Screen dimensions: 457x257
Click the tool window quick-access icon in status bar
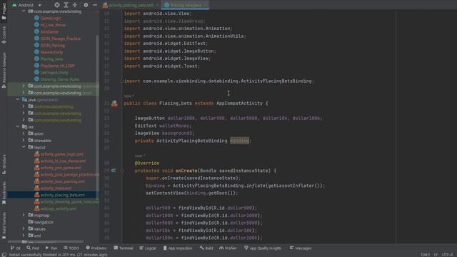point(4,254)
